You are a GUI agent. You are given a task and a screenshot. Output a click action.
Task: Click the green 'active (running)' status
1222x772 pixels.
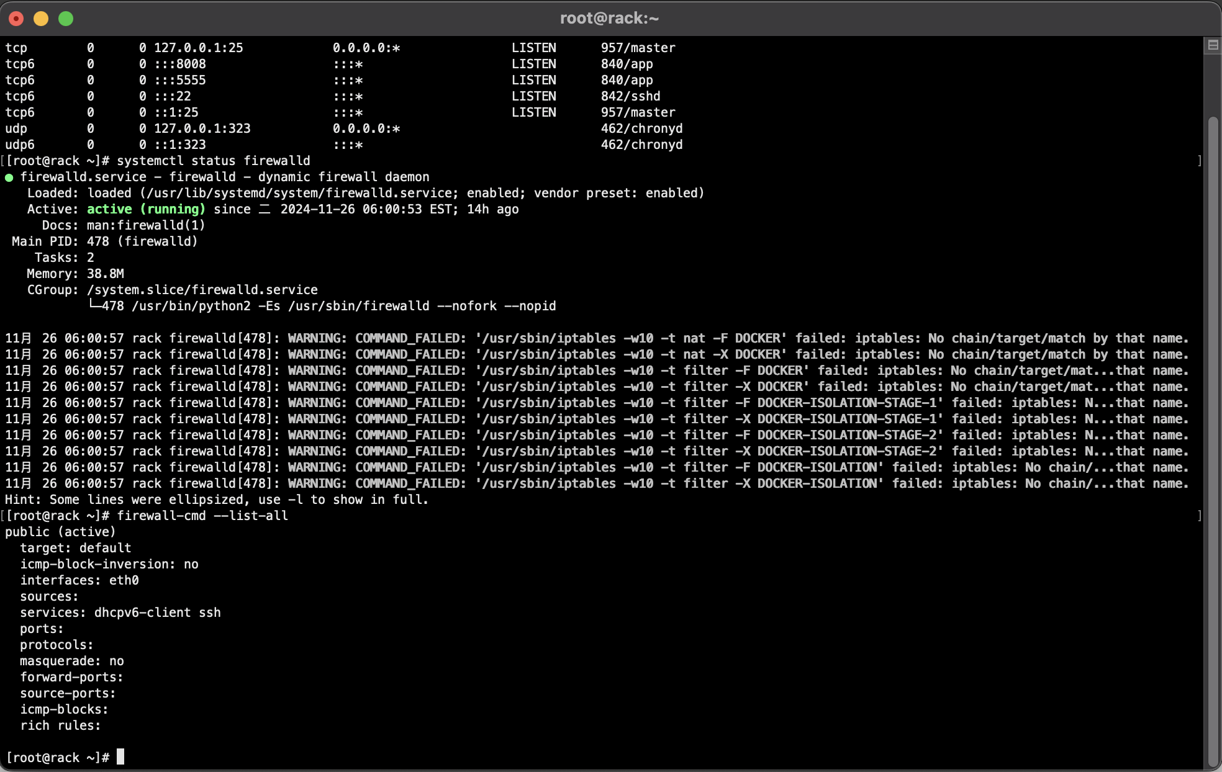click(x=146, y=209)
